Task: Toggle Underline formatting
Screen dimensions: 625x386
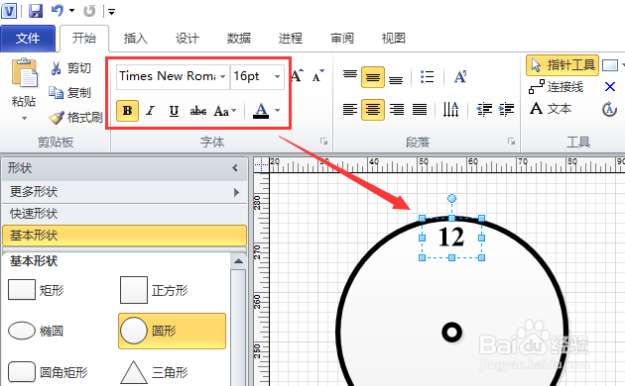Action: click(174, 110)
